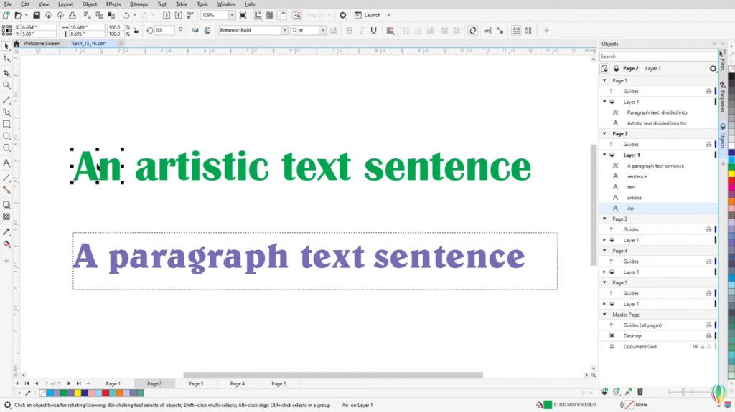Click the Launch button
The width and height of the screenshot is (735, 412).
point(368,16)
